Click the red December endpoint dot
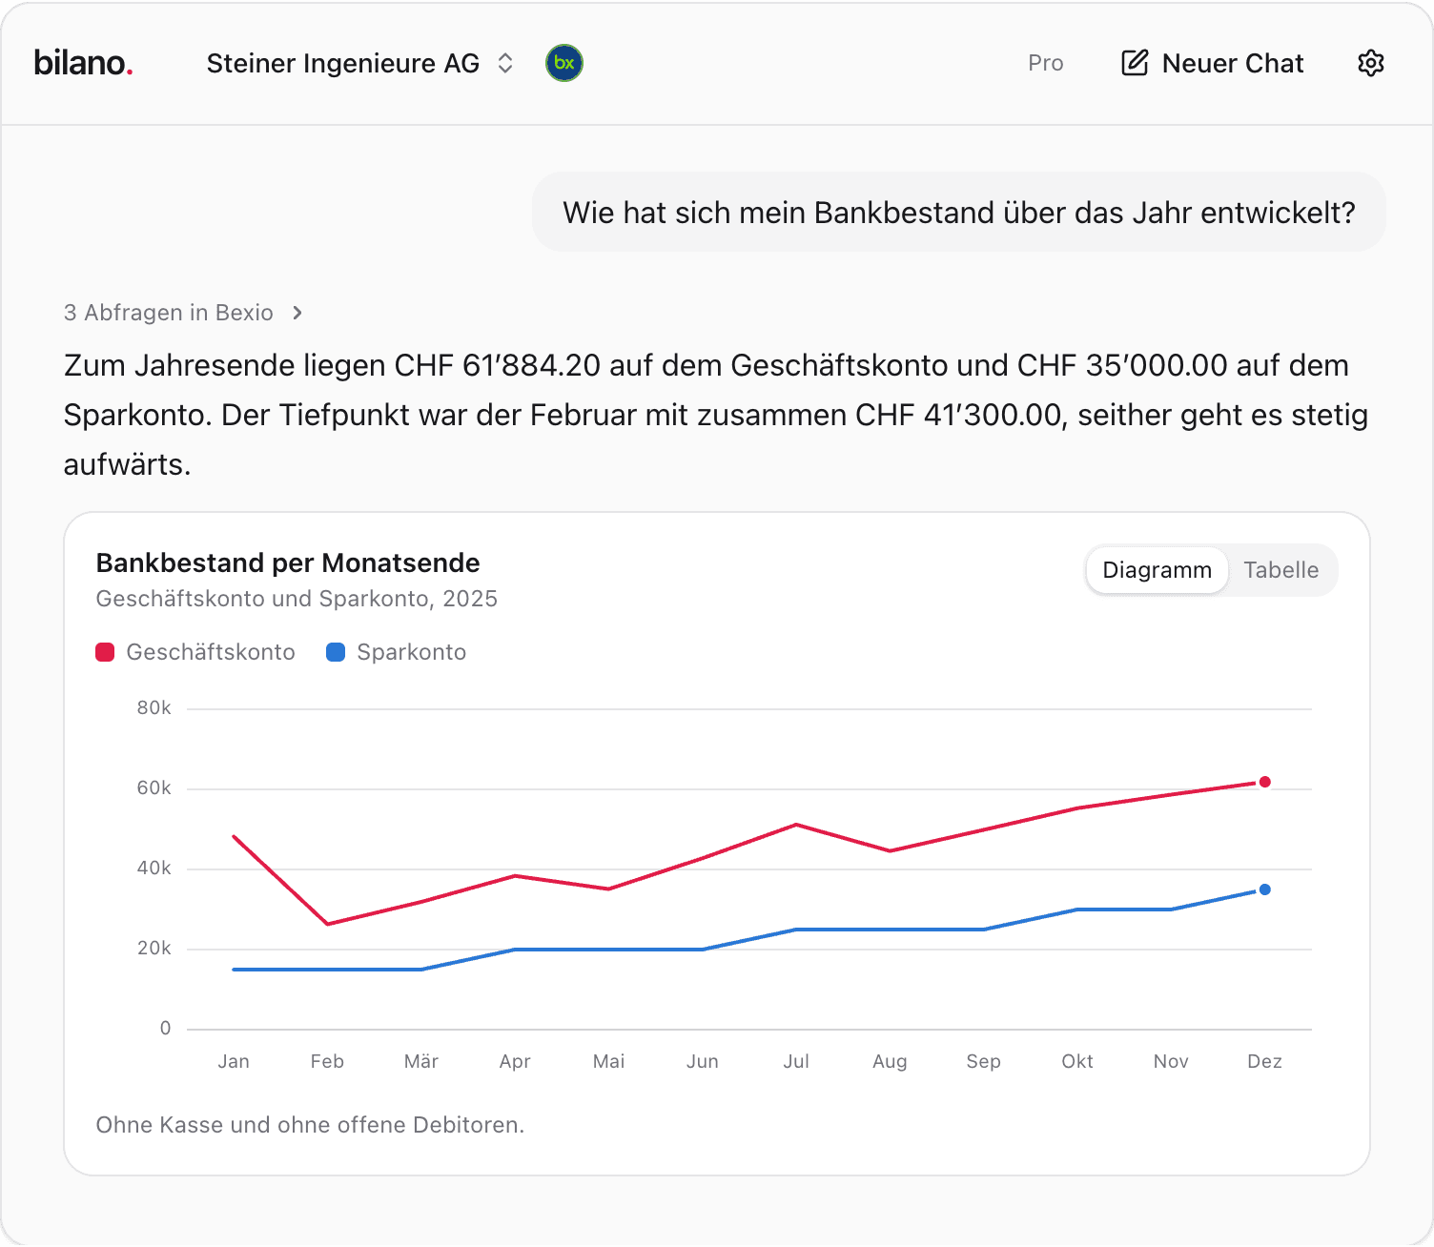 pos(1264,782)
